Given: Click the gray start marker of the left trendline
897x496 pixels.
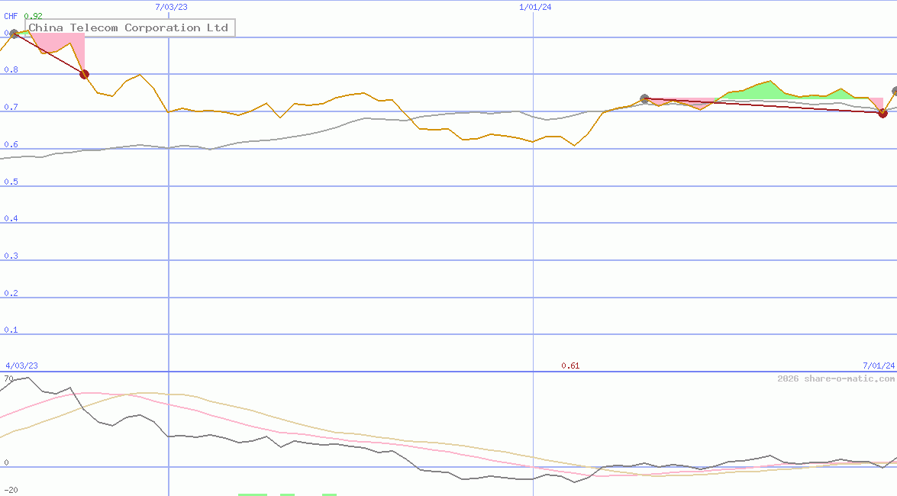Looking at the screenshot, I should 12,33.
